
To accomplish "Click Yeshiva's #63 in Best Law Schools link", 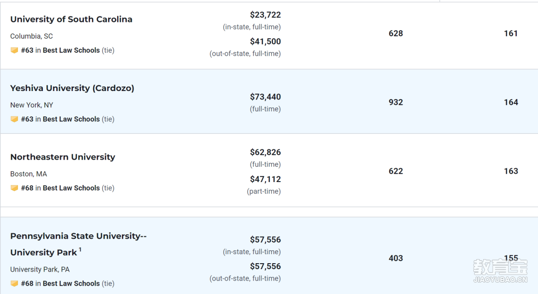I will point(60,119).
